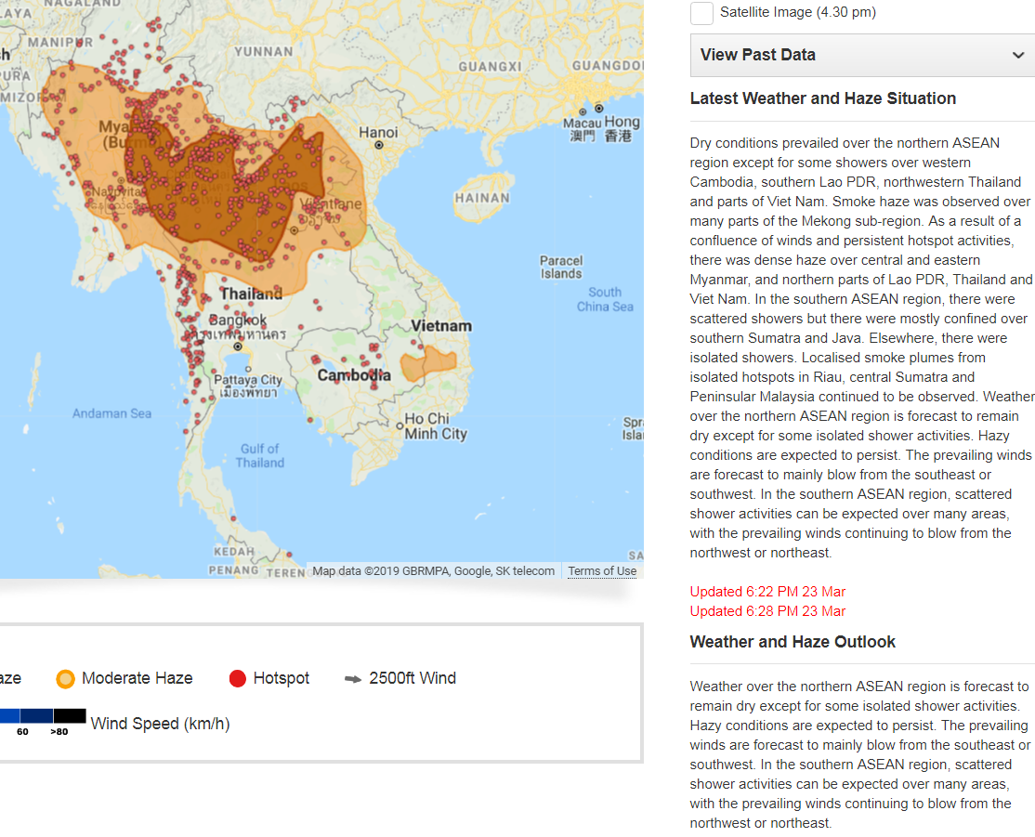Click the black >80 wind speed swatch
The height and width of the screenshot is (837, 1035).
pos(70,716)
